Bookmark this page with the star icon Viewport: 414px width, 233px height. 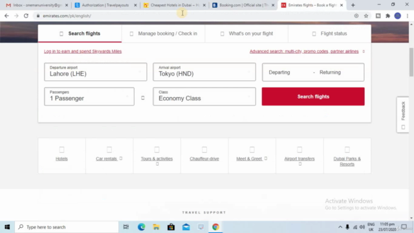366,16
